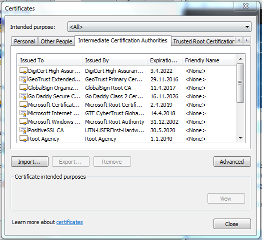Click issuer 'Microsoft Root Authority'

[114, 122]
